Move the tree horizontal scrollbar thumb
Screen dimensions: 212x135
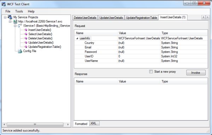tap(35, 124)
